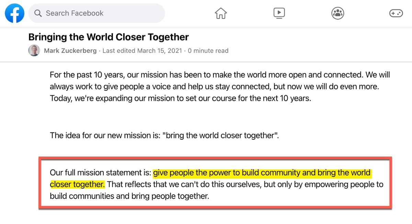Click Mark Zuckerberg's profile avatar

[x=34, y=50]
